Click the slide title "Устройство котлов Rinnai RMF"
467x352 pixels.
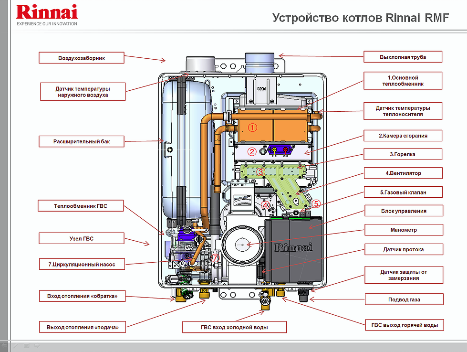(360, 18)
